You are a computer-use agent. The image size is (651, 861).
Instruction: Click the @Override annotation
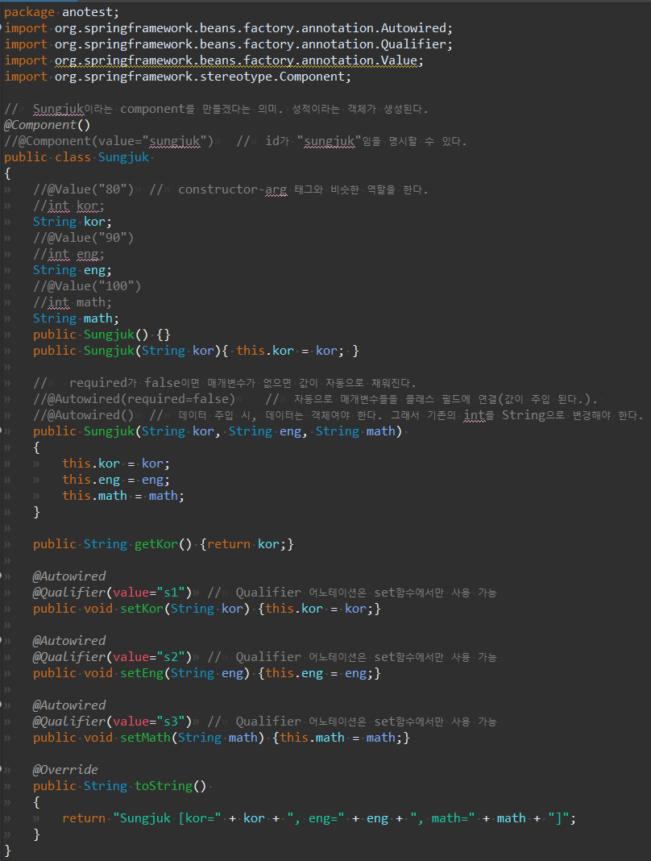click(x=65, y=770)
